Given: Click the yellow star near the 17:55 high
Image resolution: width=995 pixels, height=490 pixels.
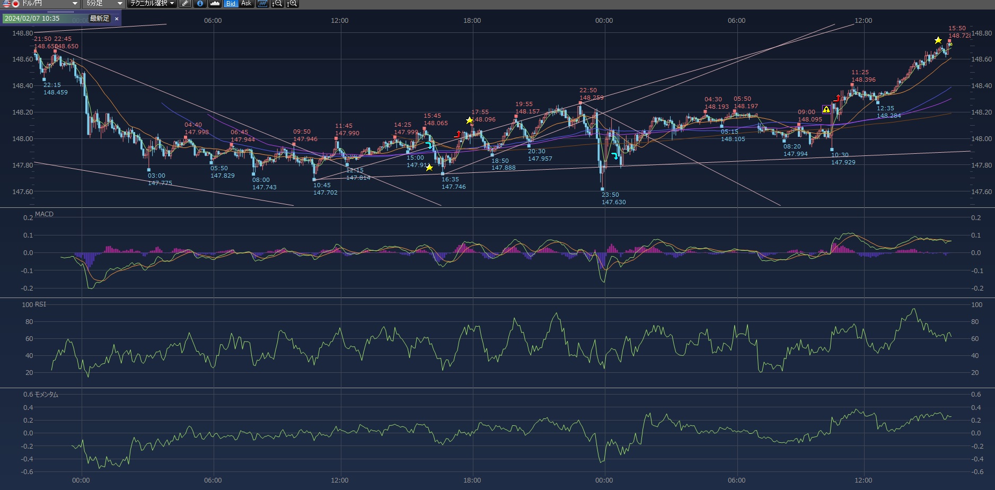Looking at the screenshot, I should [469, 120].
